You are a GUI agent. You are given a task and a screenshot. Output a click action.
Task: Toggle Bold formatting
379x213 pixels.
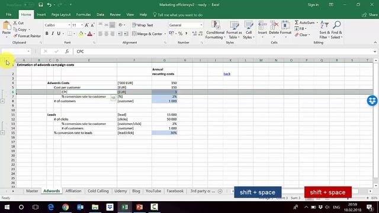(47, 34)
